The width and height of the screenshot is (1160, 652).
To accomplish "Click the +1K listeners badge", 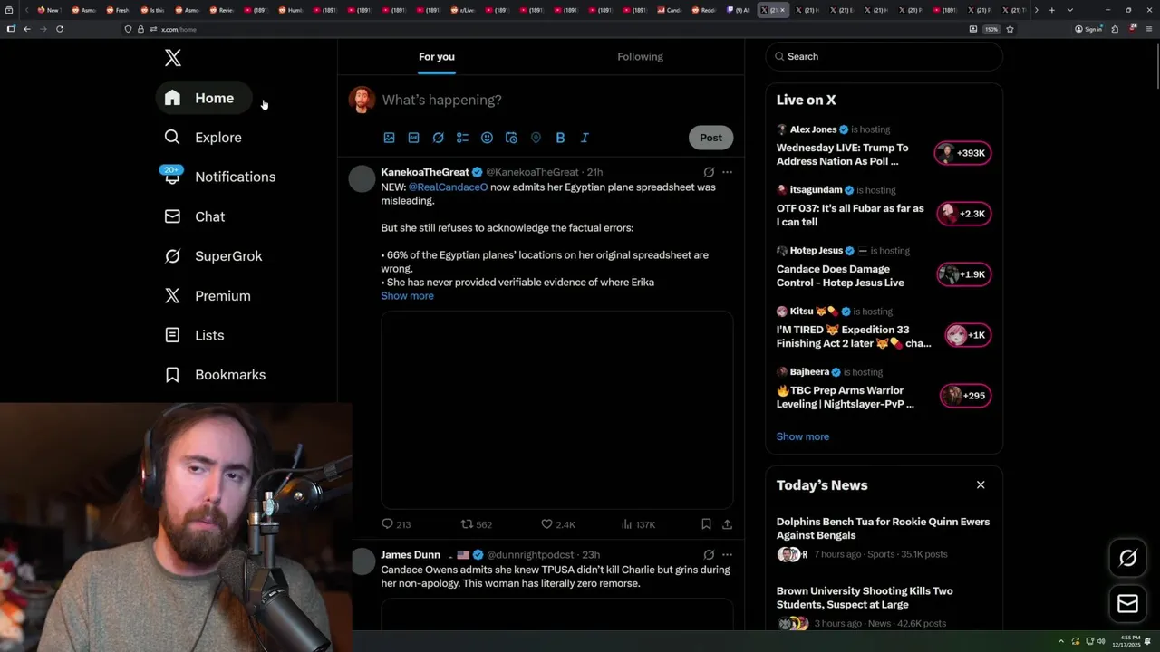I will click(x=968, y=335).
